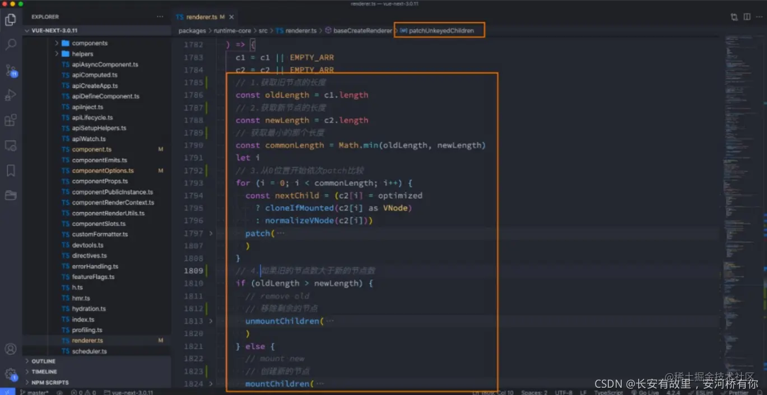Open editor more actions ellipsis

[759, 17]
